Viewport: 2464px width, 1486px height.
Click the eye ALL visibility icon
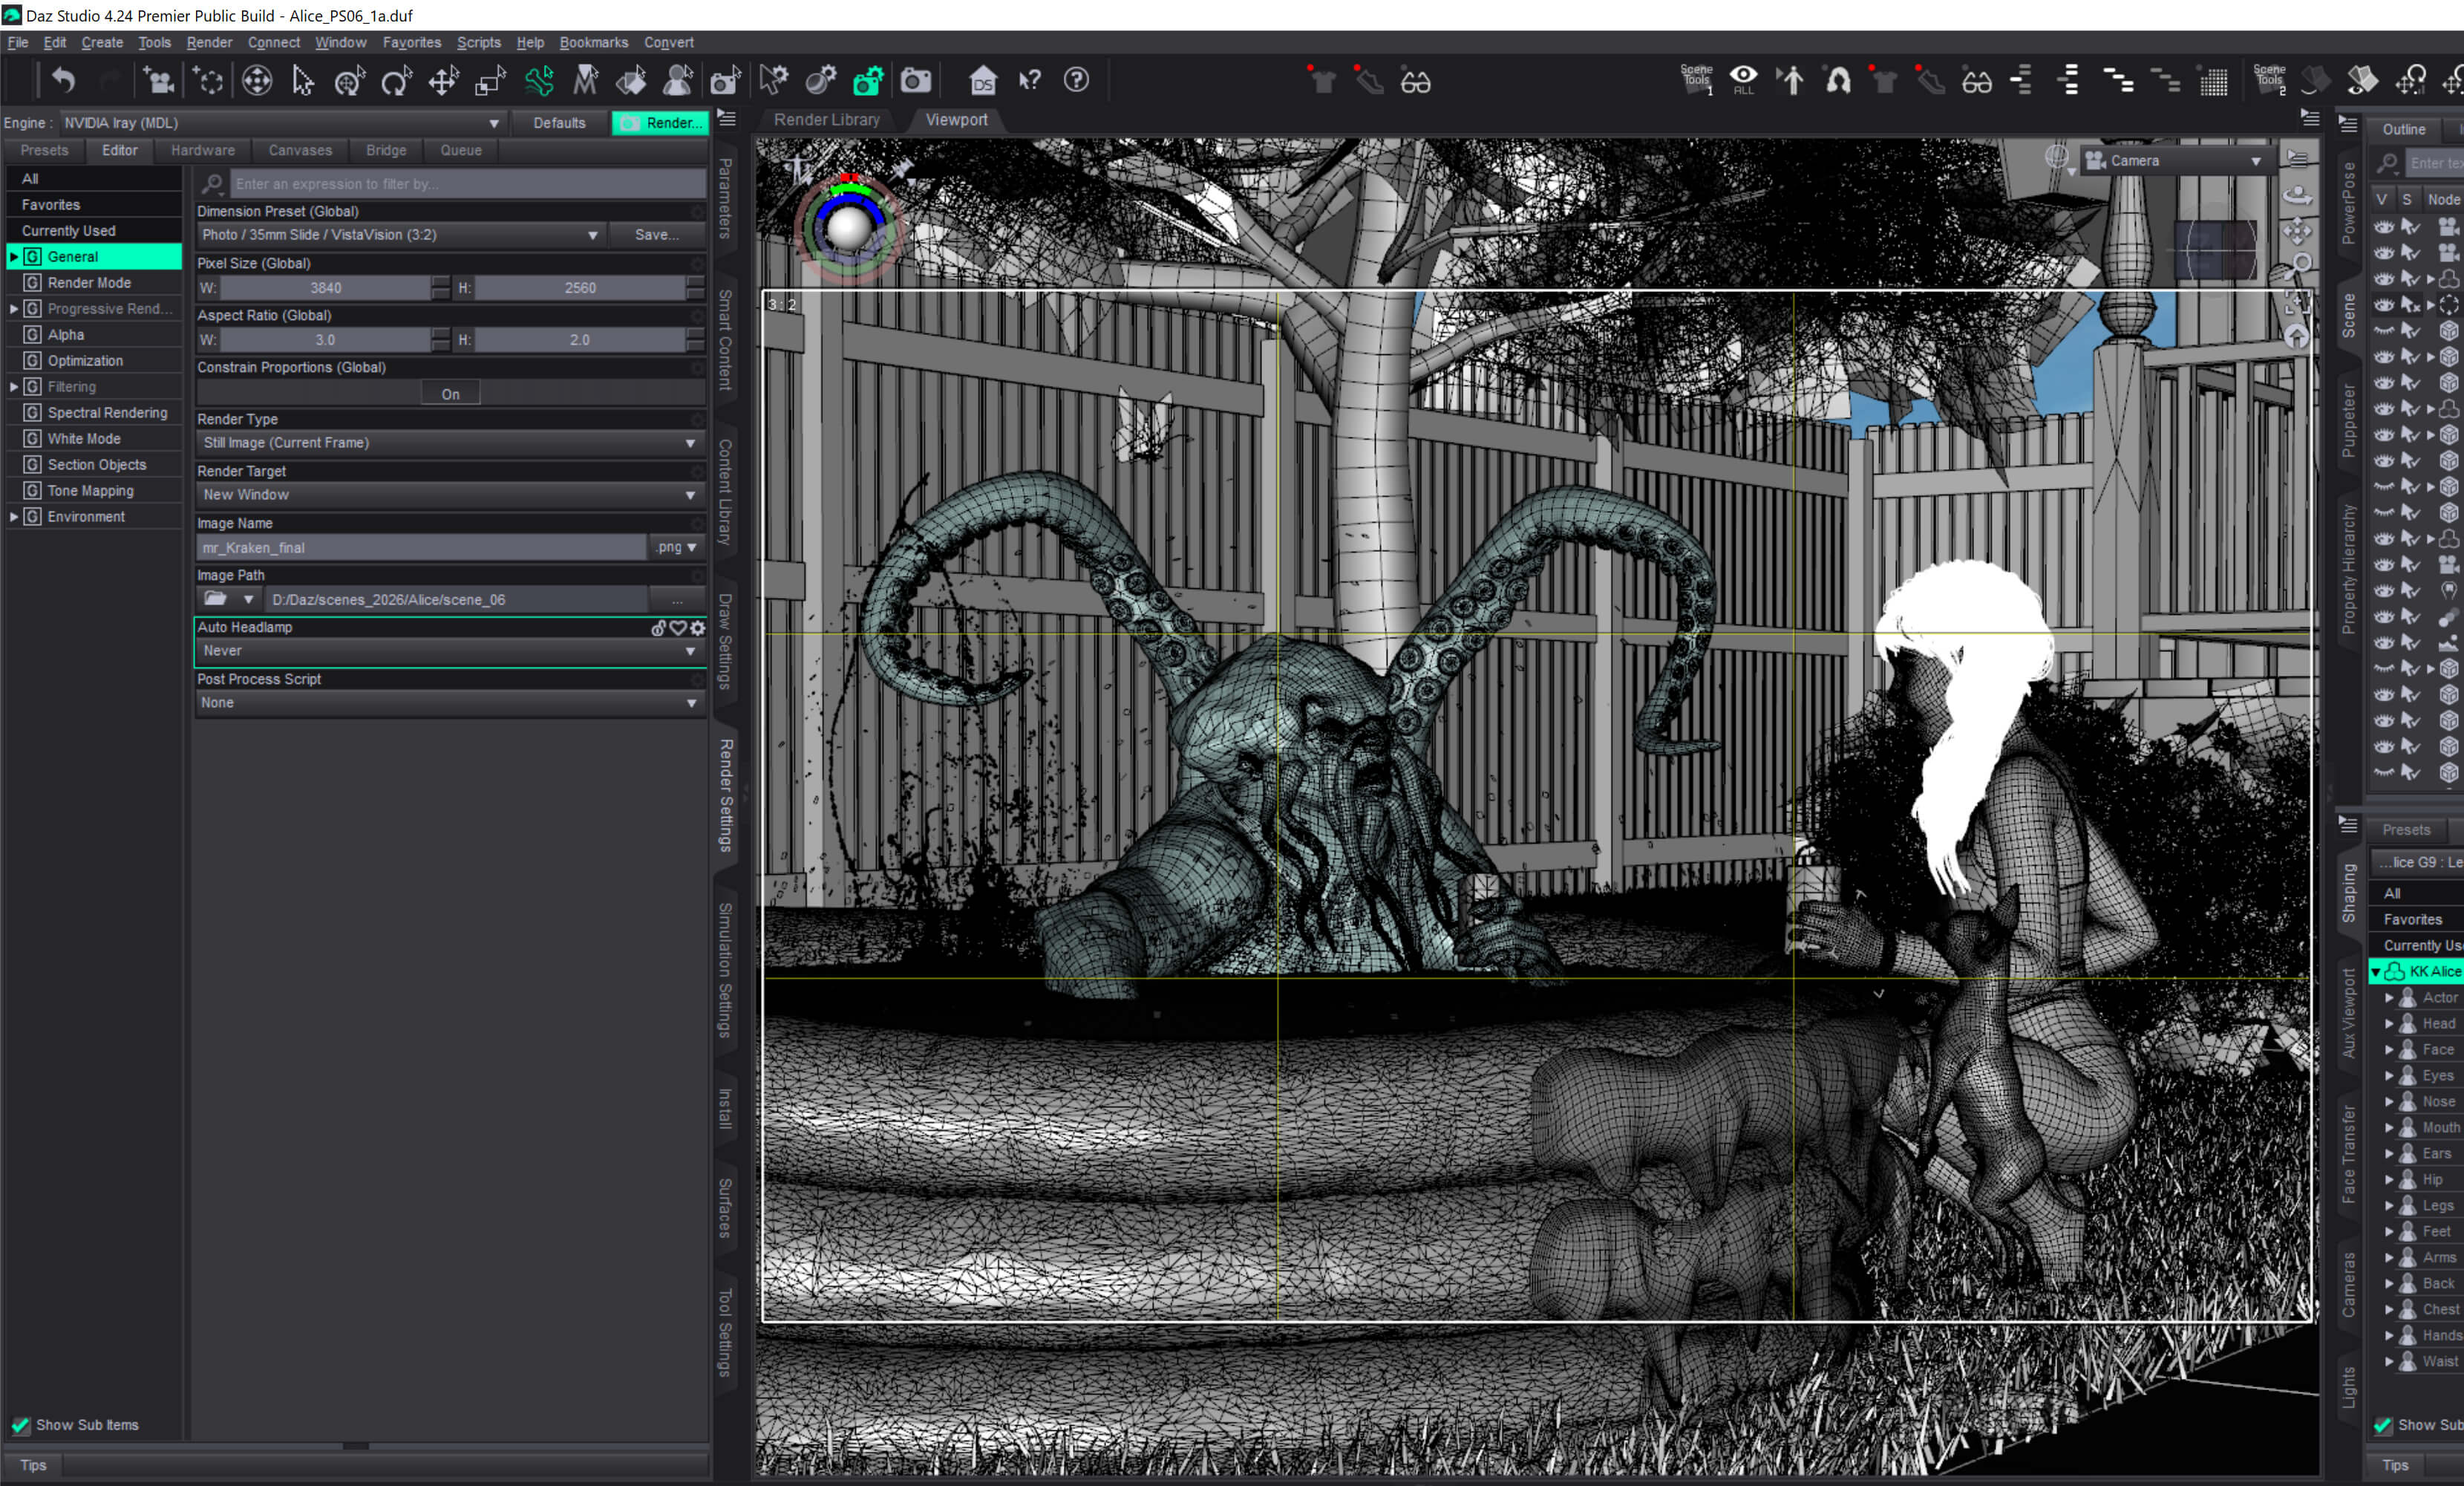(x=1743, y=80)
